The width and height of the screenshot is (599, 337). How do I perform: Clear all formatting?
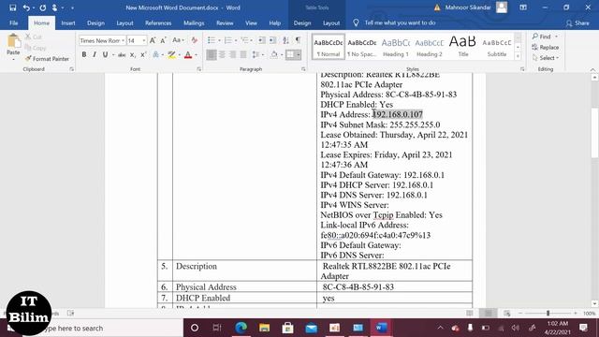click(194, 40)
